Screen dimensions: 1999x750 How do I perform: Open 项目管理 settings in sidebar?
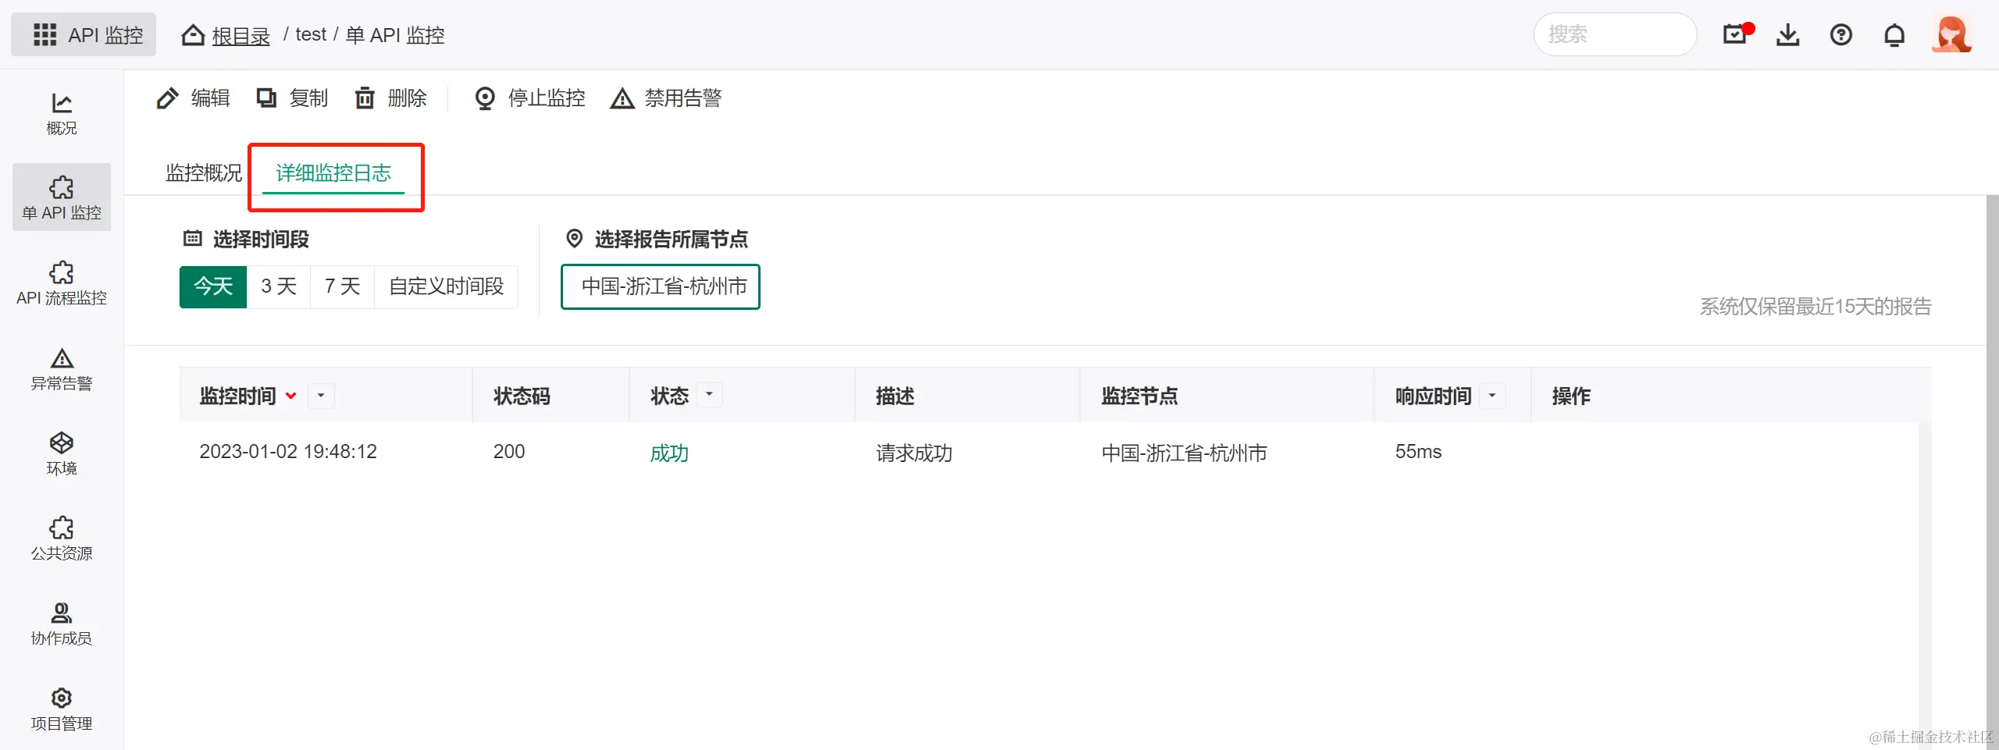(62, 709)
